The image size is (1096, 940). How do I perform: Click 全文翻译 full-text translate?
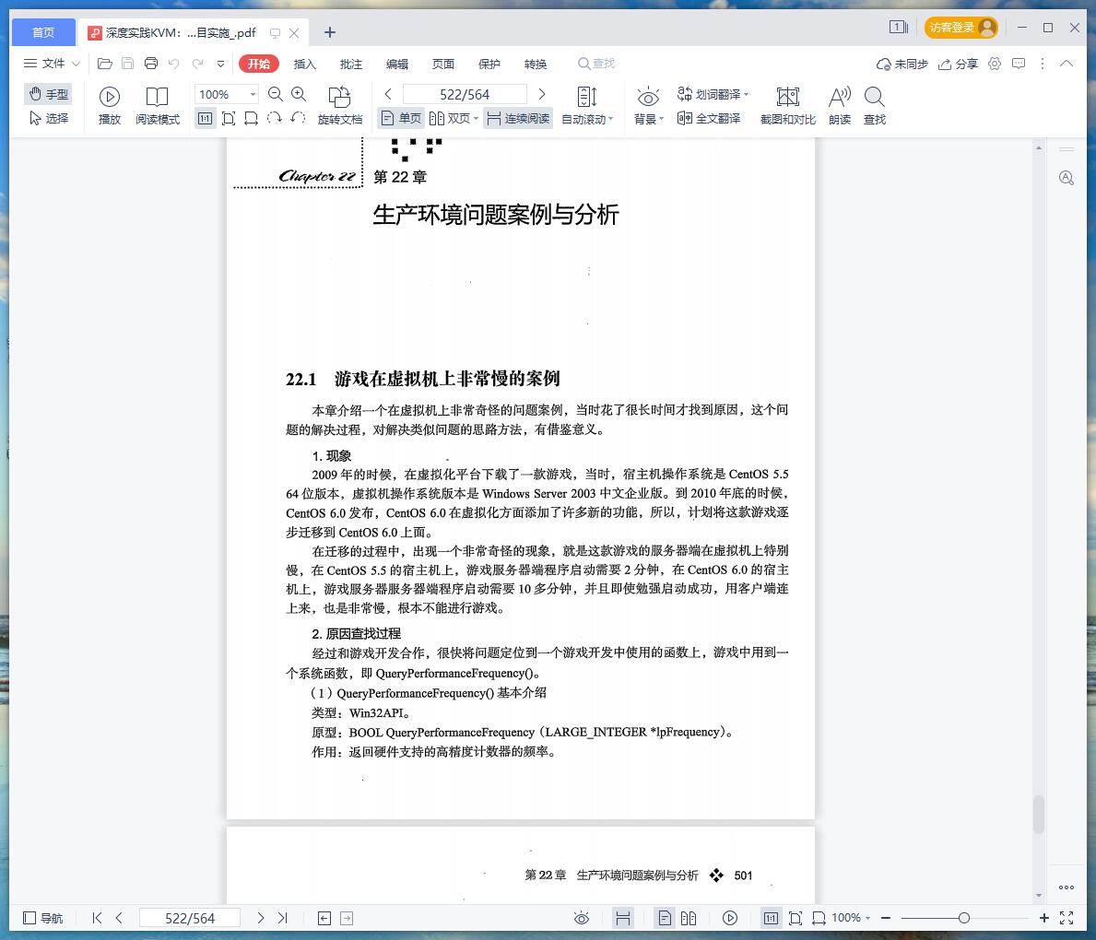pyautogui.click(x=709, y=118)
